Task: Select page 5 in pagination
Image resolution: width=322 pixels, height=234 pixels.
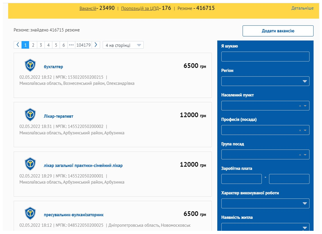Action: pyautogui.click(x=56, y=45)
